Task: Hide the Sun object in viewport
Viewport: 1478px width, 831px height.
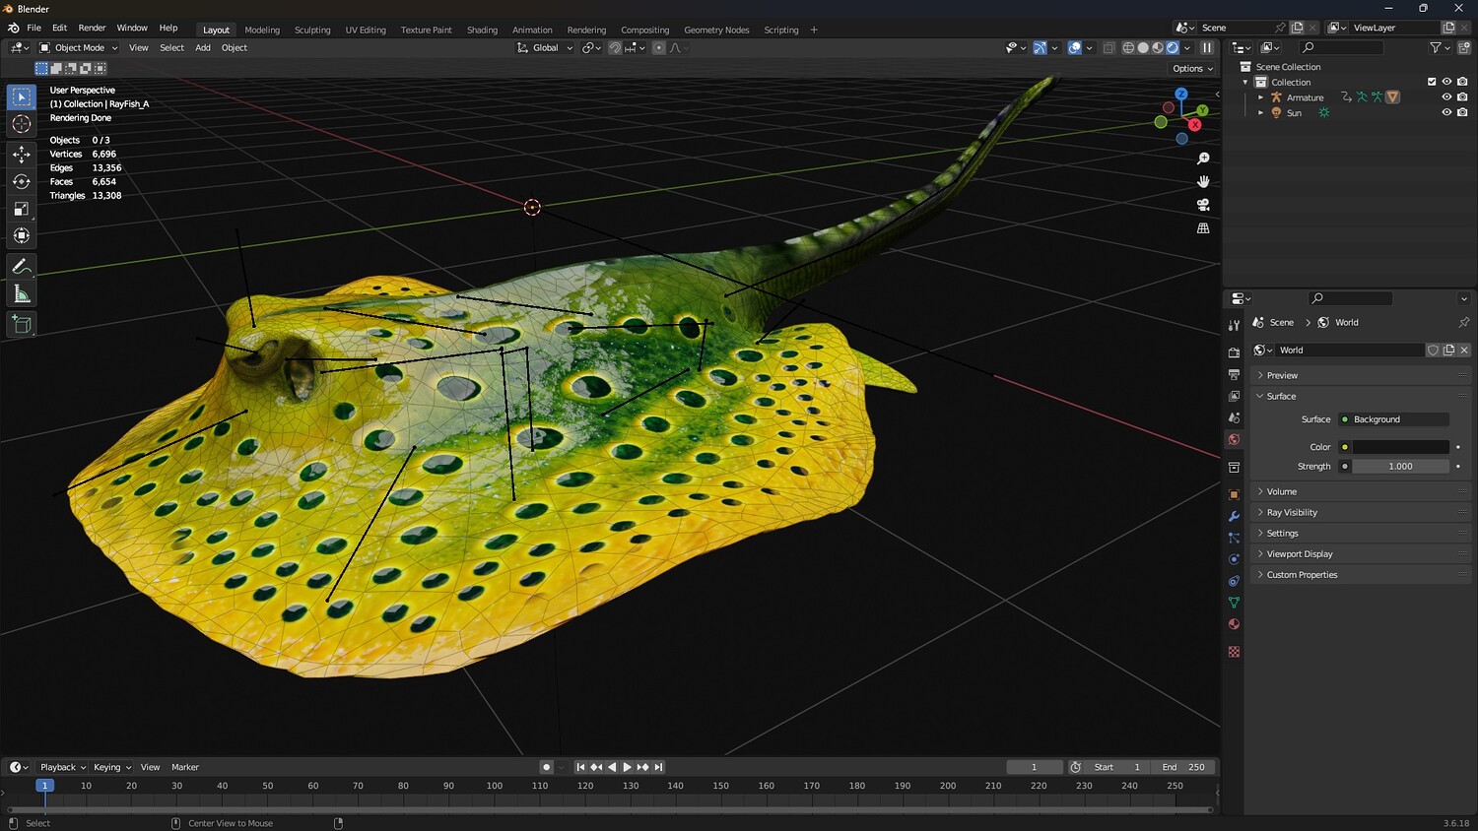Action: (x=1446, y=113)
